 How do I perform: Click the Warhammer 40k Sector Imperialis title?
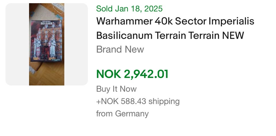[175, 21]
